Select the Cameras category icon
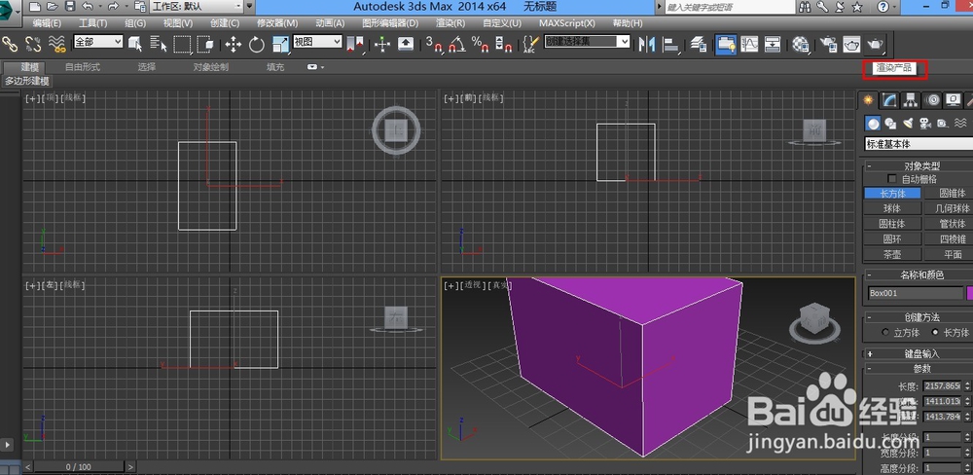973x475 pixels. pyautogui.click(x=925, y=123)
